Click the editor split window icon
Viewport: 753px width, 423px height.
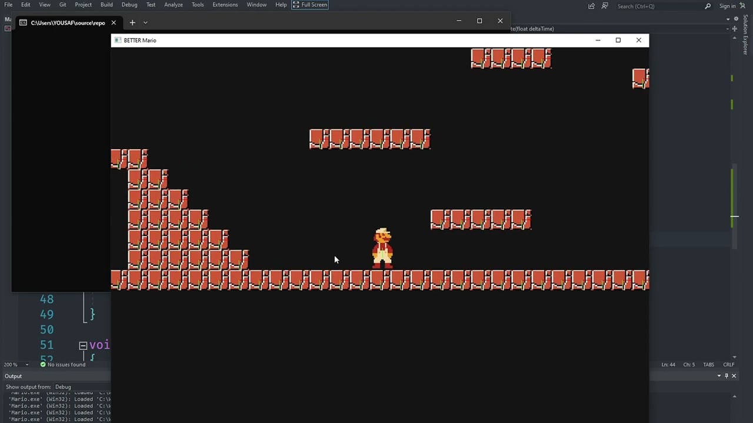pyautogui.click(x=734, y=28)
